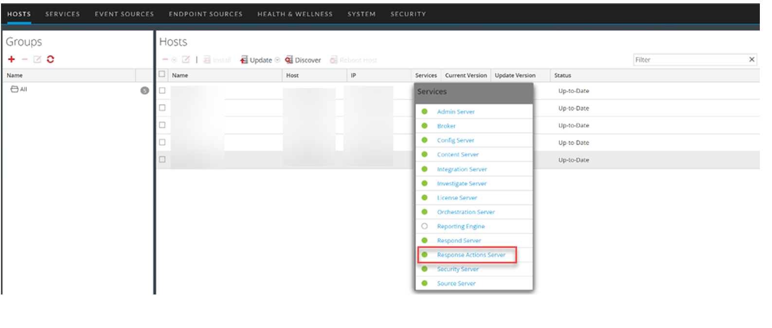This screenshot has height=328, width=772.
Task: Click the edit host pencil icon
Action: click(186, 59)
